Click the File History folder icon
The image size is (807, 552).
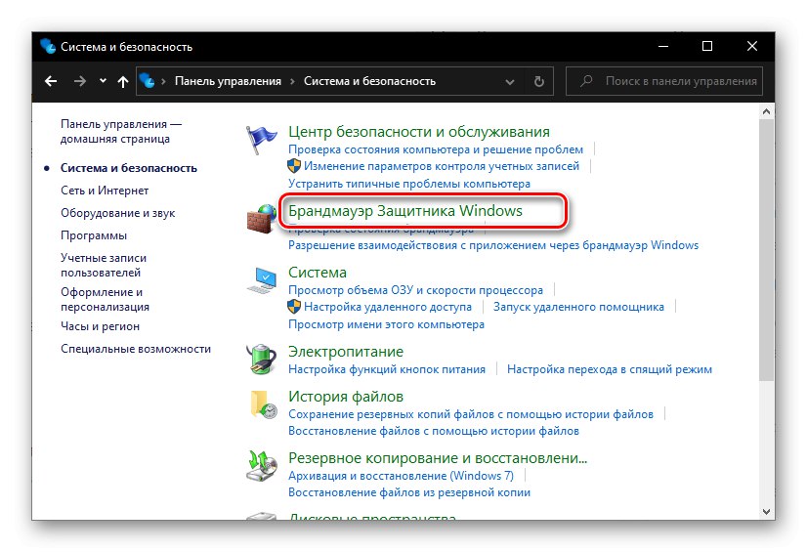point(264,404)
